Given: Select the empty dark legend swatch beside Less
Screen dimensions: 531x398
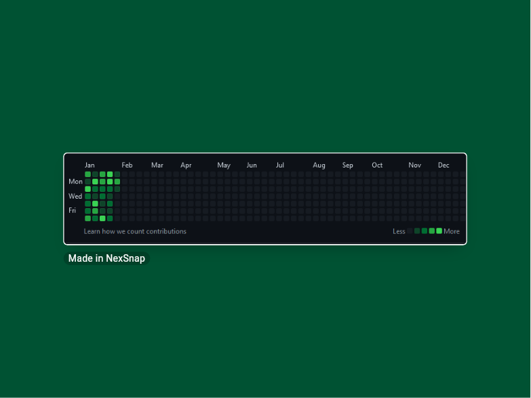Looking at the screenshot, I should click(x=410, y=231).
